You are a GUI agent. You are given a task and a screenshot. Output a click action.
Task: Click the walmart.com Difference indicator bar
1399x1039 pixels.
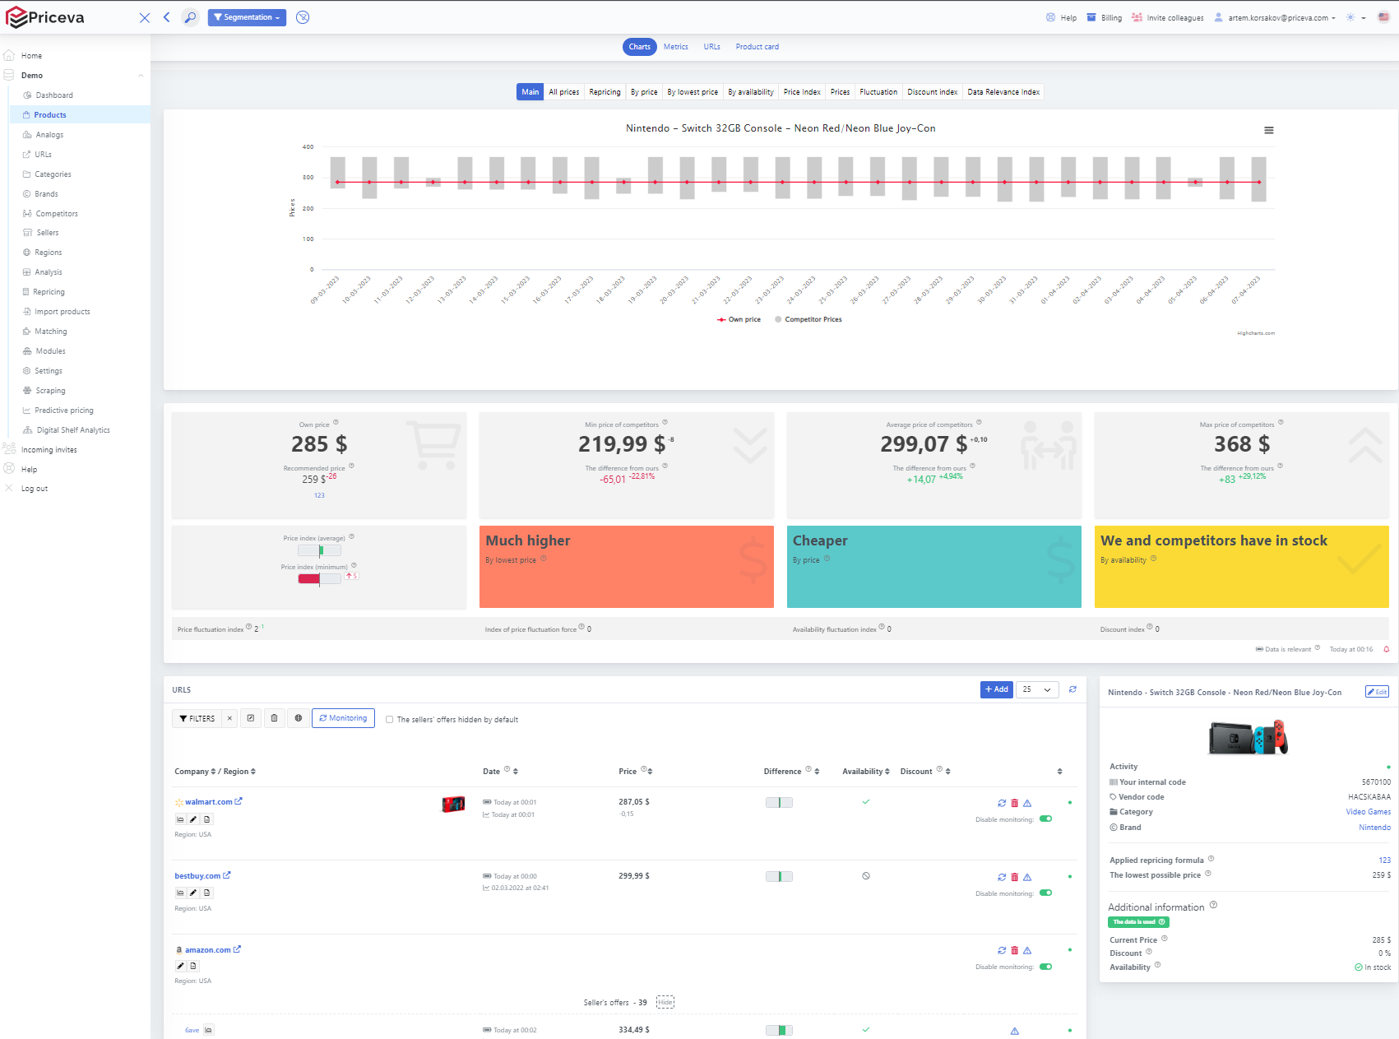click(x=779, y=803)
